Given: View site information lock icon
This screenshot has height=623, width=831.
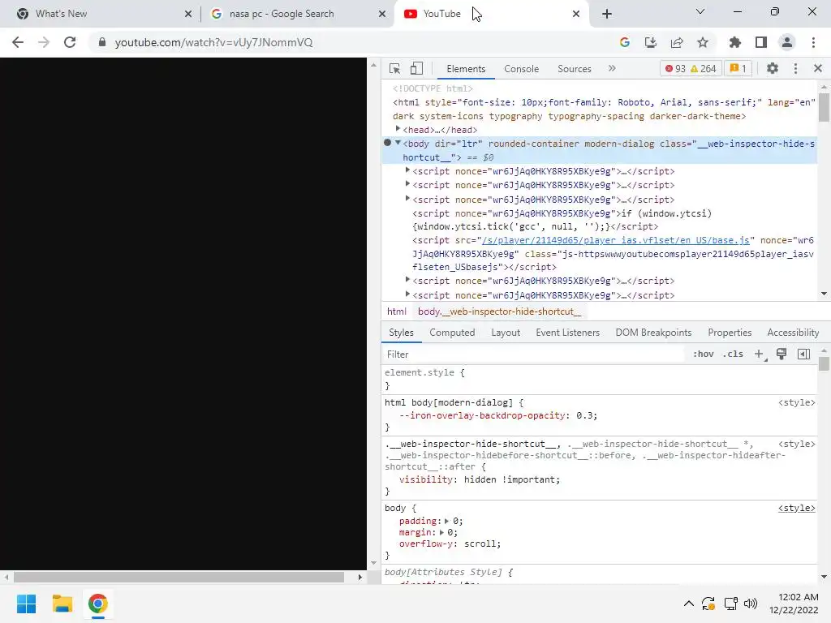Looking at the screenshot, I should (x=102, y=42).
